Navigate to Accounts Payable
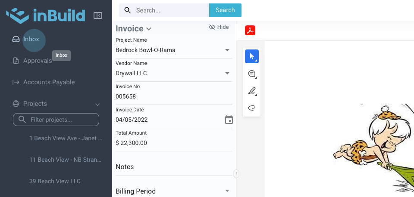Image resolution: width=414 pixels, height=197 pixels. pos(49,82)
